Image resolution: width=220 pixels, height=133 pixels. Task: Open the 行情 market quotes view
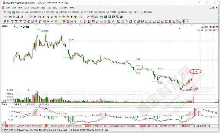coord(7,12)
